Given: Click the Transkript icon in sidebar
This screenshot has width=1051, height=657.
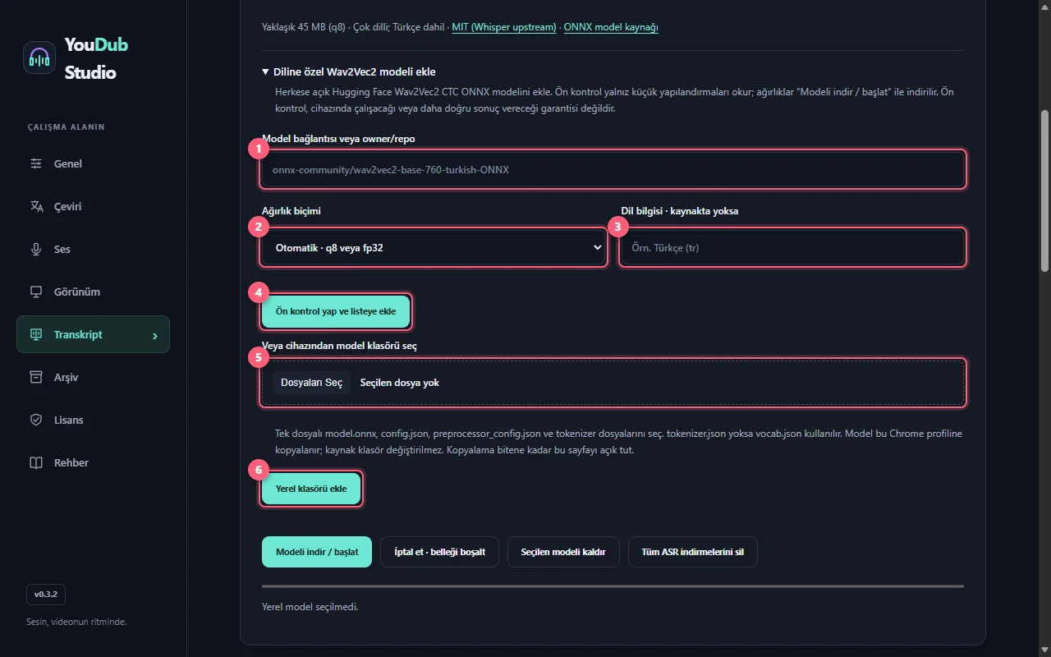Looking at the screenshot, I should (36, 334).
